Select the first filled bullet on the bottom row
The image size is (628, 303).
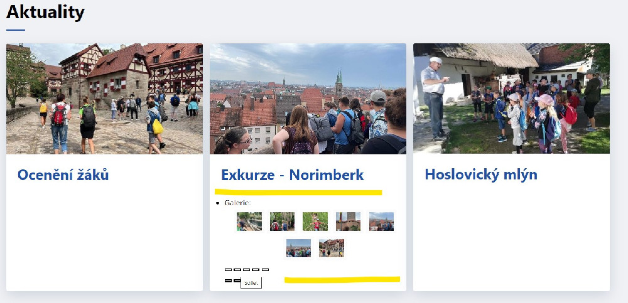point(229,280)
